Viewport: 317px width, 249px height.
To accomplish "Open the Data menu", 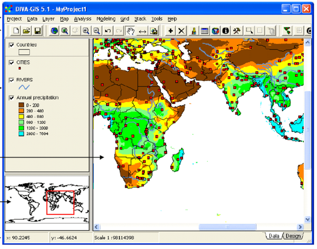I will pyautogui.click(x=32, y=19).
